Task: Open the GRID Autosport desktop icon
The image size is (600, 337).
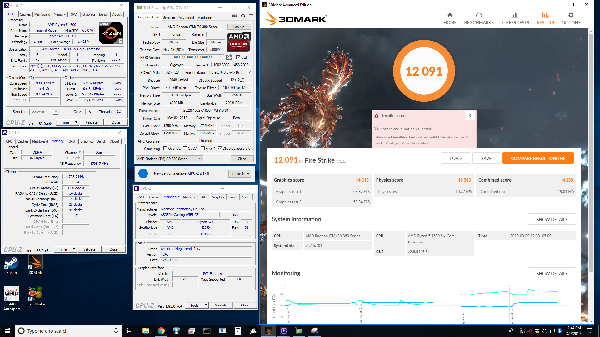Action: click(12, 299)
